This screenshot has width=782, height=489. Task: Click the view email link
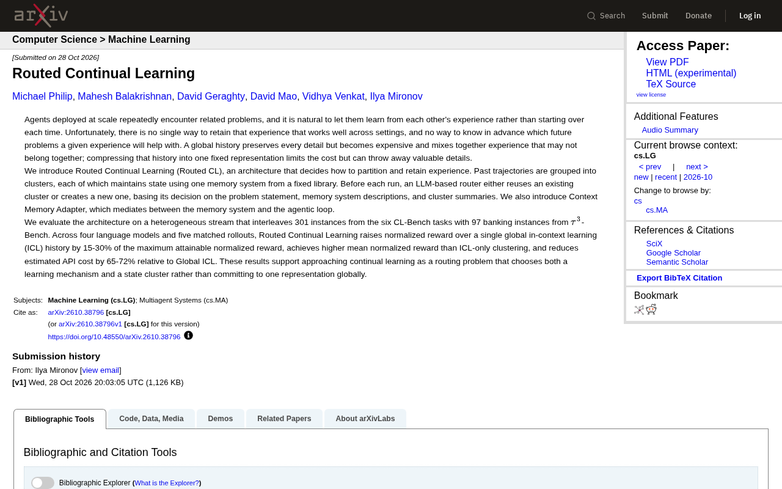click(101, 370)
